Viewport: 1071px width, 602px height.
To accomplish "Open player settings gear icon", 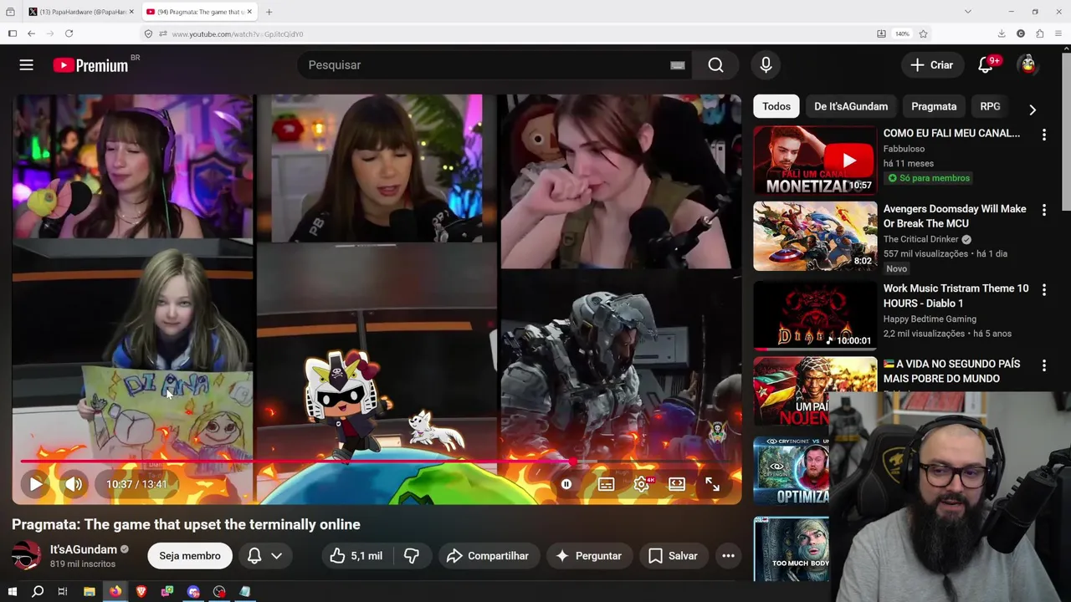I will pos(642,484).
